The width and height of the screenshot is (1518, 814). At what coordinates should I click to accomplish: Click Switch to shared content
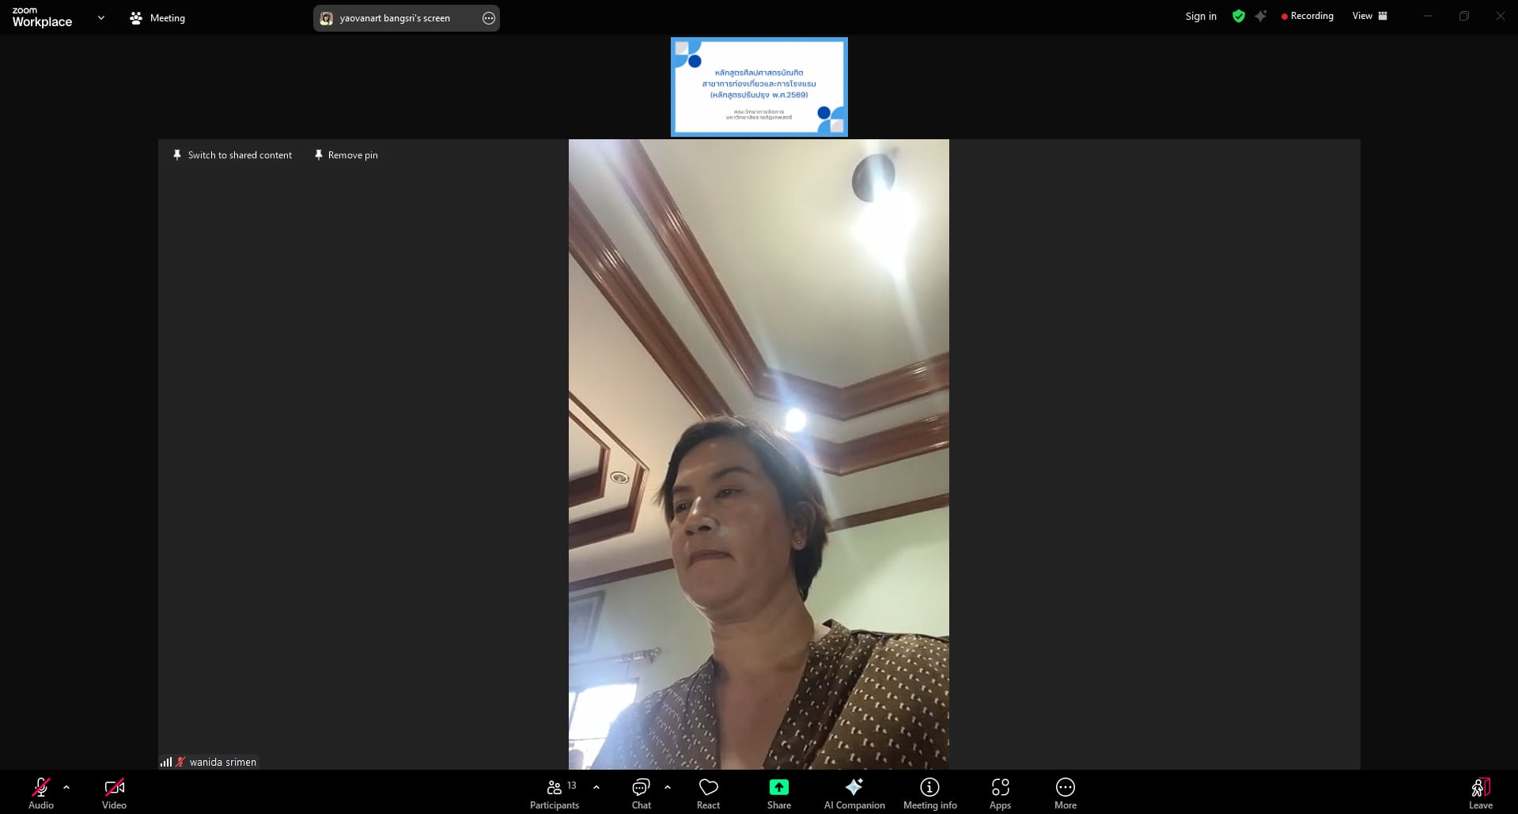(x=233, y=155)
